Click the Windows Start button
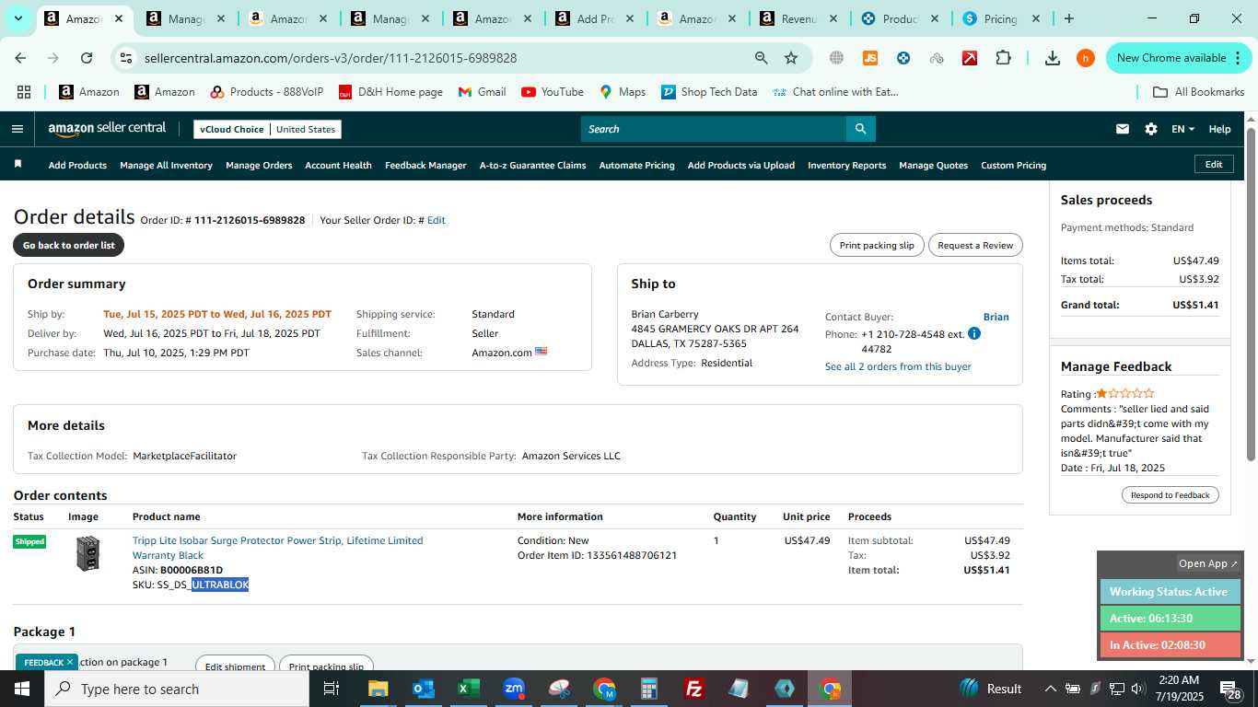 pos(22,689)
